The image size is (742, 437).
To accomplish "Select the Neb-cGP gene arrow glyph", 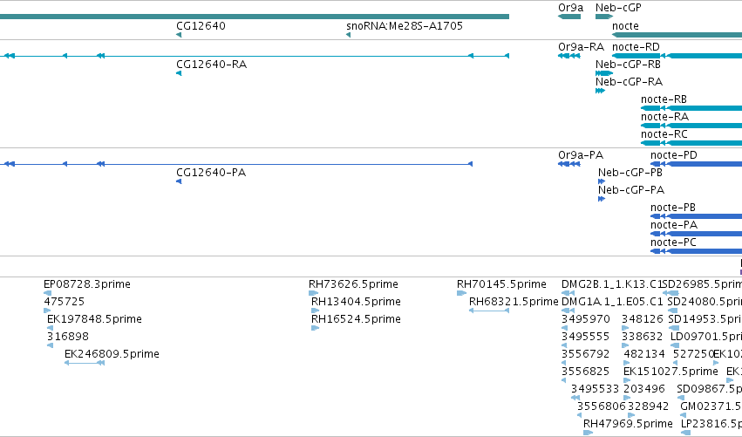I will pos(604,17).
